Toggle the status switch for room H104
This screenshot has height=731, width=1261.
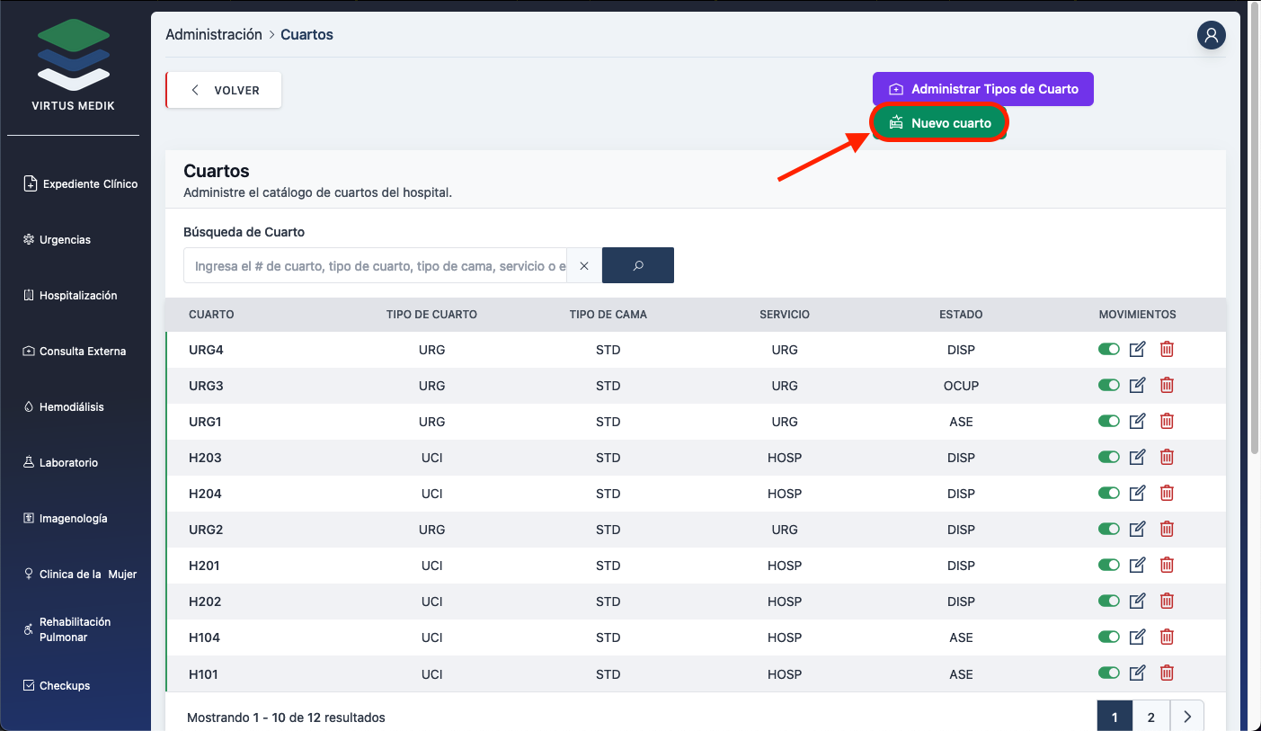click(1108, 637)
